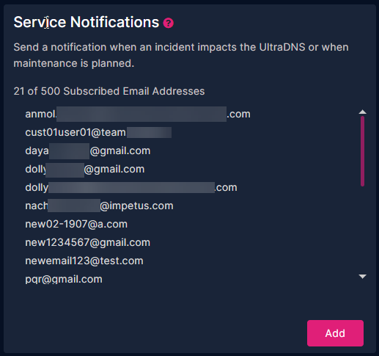
Task: Select new02-1907@a.com in the list
Action: (76, 224)
